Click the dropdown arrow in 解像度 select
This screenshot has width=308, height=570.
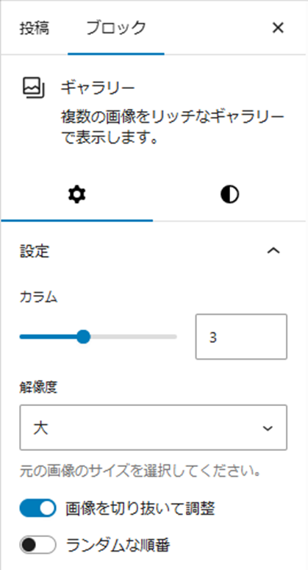tap(268, 428)
